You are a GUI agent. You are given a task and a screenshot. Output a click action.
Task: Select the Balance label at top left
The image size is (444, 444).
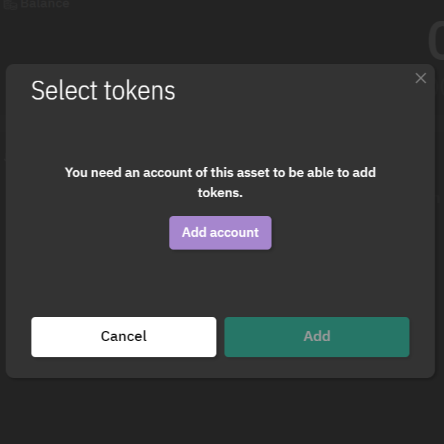tap(44, 4)
